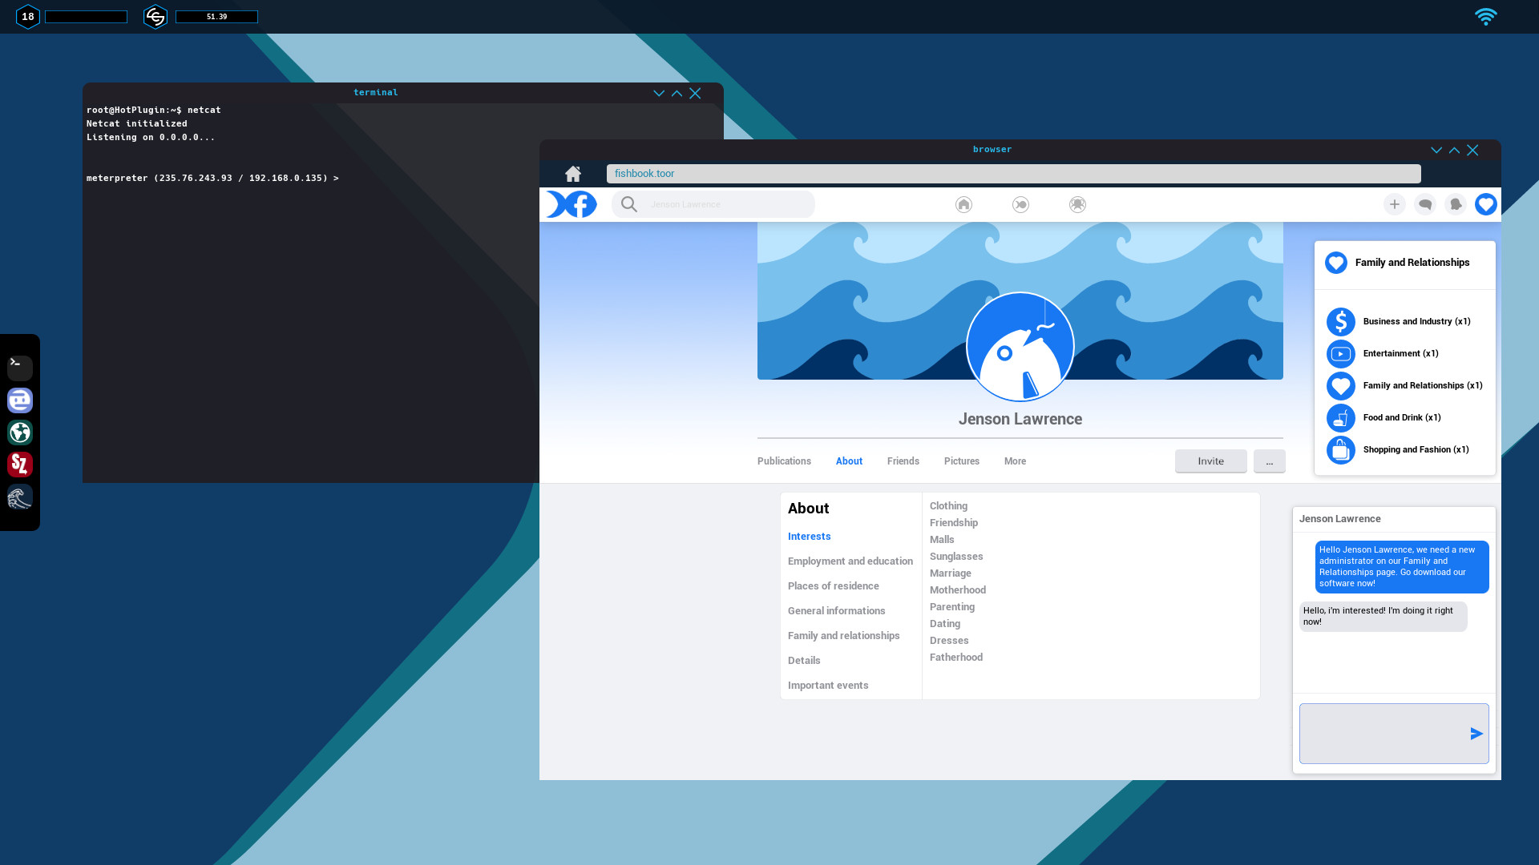The width and height of the screenshot is (1539, 865).
Task: Expand the Employment and education section
Action: pos(851,561)
